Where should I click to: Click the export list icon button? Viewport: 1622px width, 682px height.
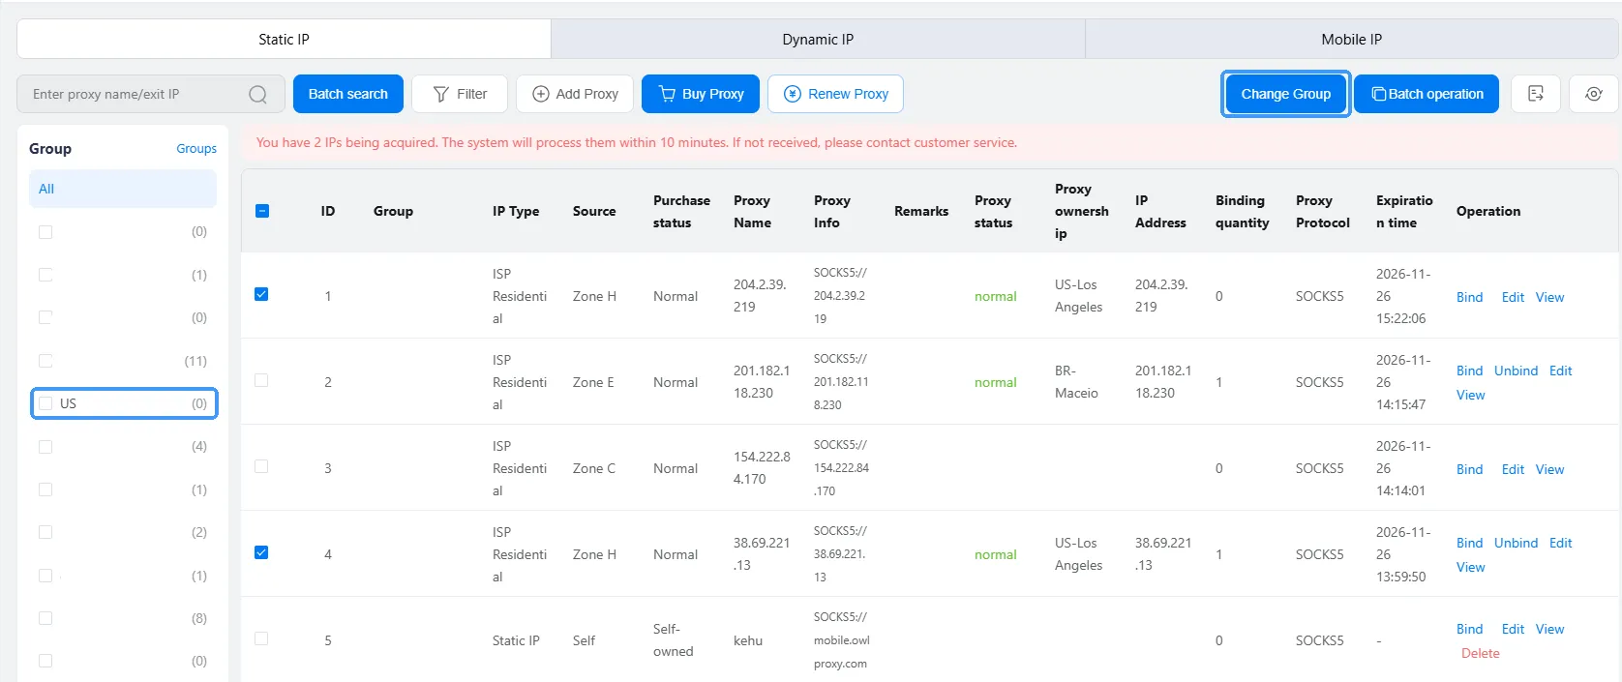pos(1536,94)
